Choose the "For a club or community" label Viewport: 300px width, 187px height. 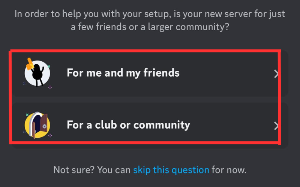128,125
